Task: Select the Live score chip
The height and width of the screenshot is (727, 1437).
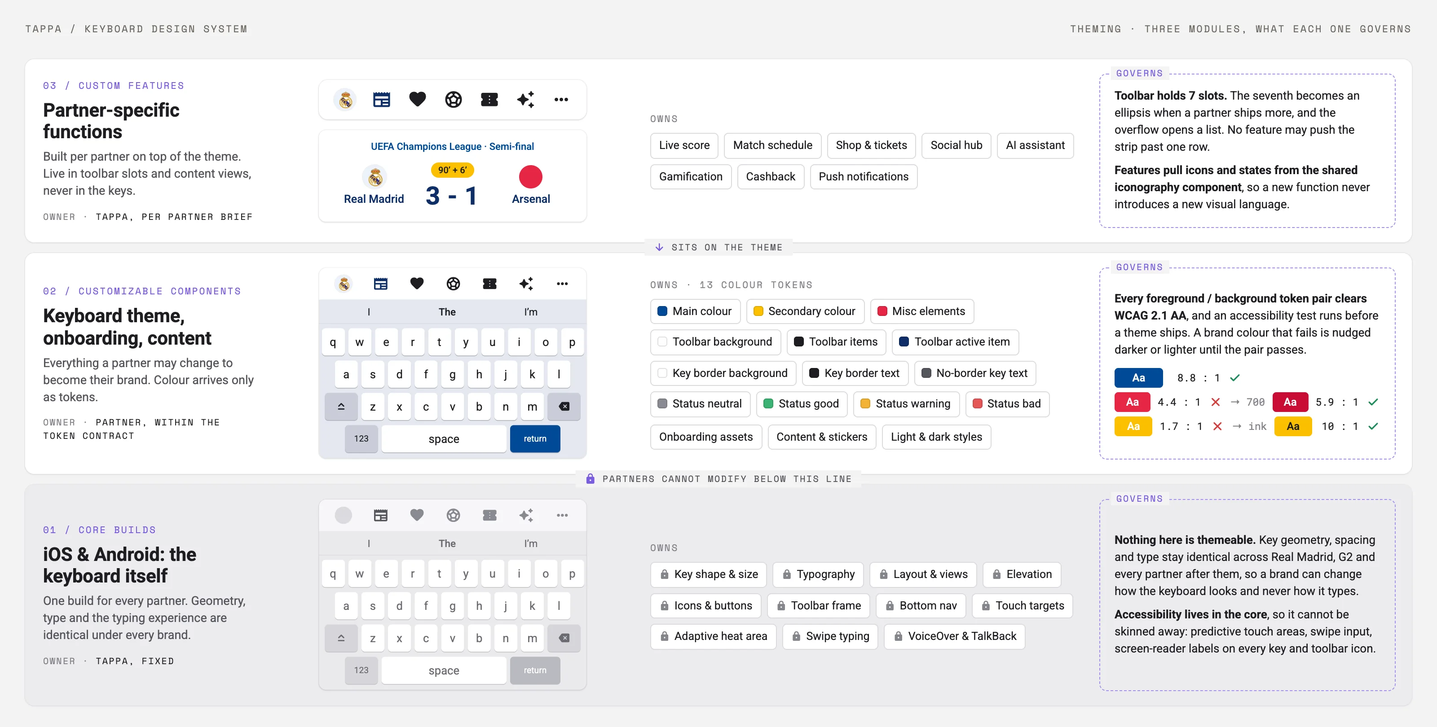Action: [x=684, y=145]
